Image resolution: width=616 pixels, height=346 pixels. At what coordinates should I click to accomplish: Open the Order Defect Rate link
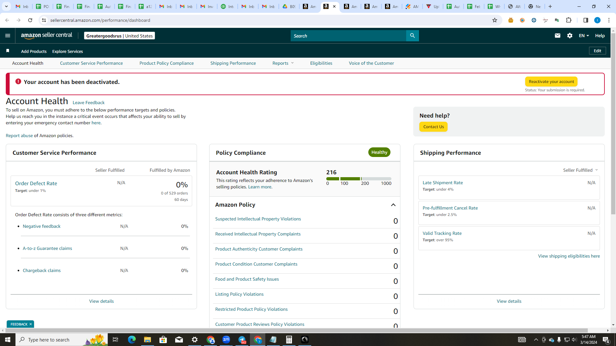36,183
